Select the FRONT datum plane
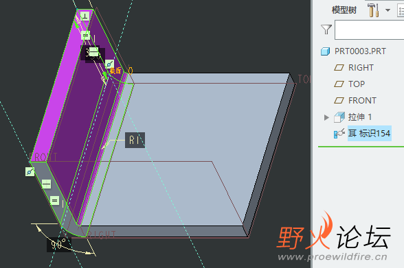 click(x=362, y=101)
